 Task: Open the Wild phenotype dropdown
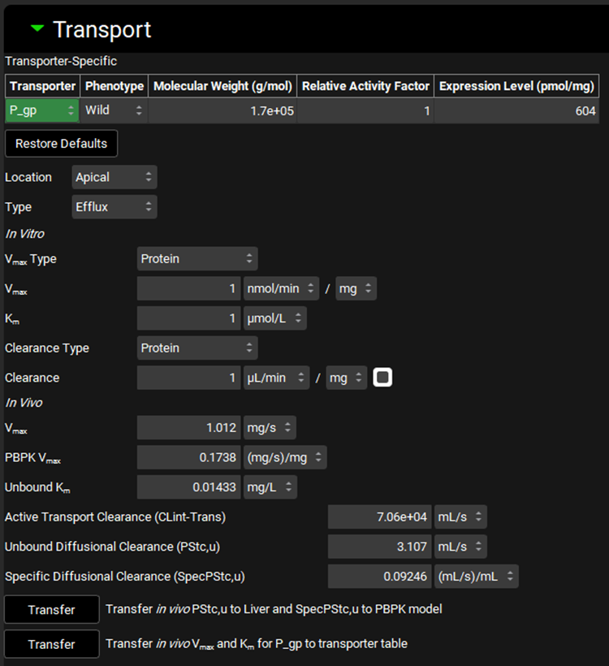114,110
